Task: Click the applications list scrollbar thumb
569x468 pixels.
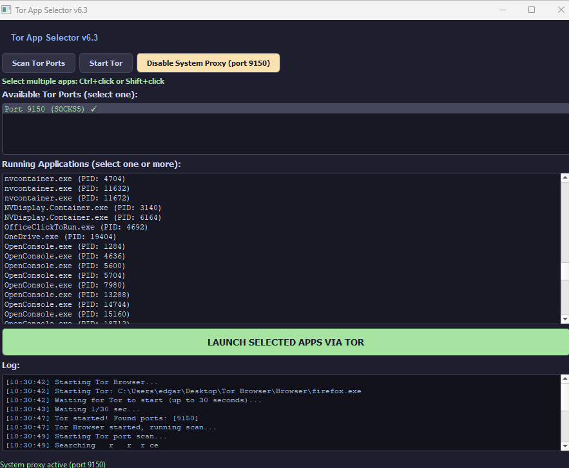Action: click(x=564, y=271)
